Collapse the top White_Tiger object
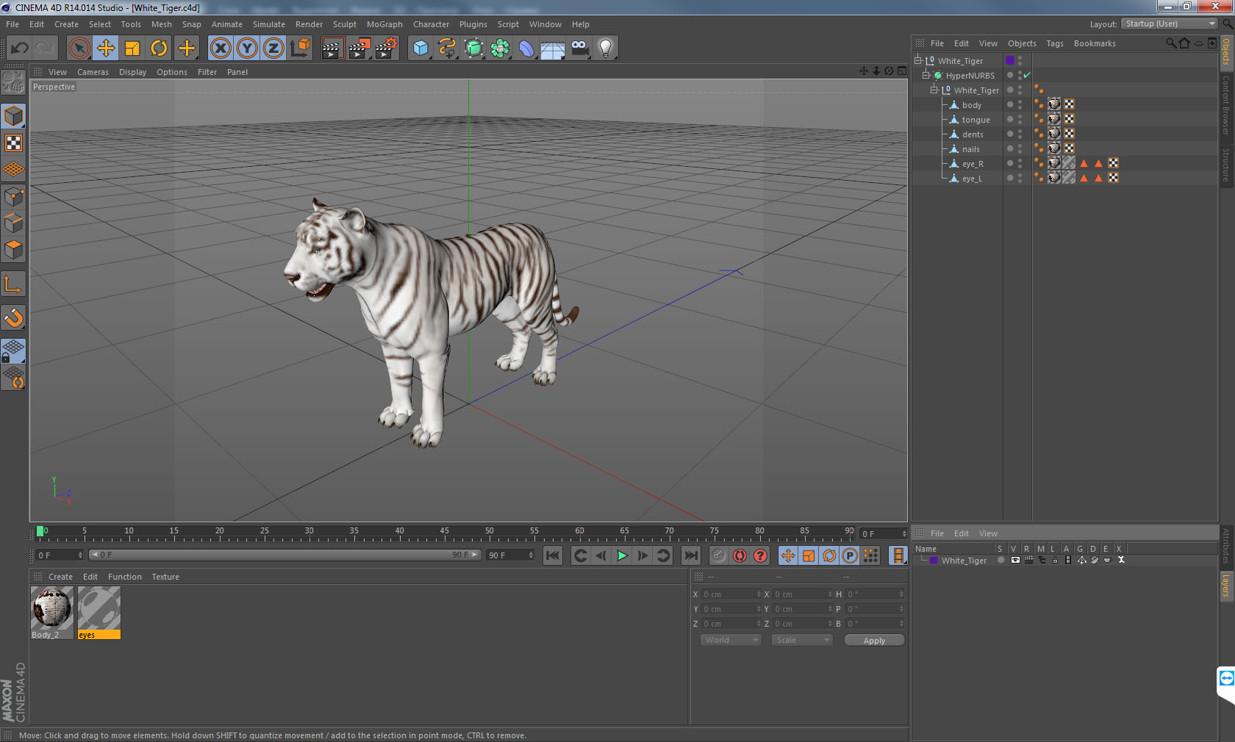Viewport: 1235px width, 742px height. click(917, 60)
